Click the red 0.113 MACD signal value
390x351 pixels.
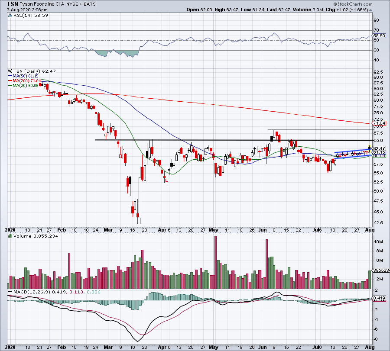coord(76,292)
